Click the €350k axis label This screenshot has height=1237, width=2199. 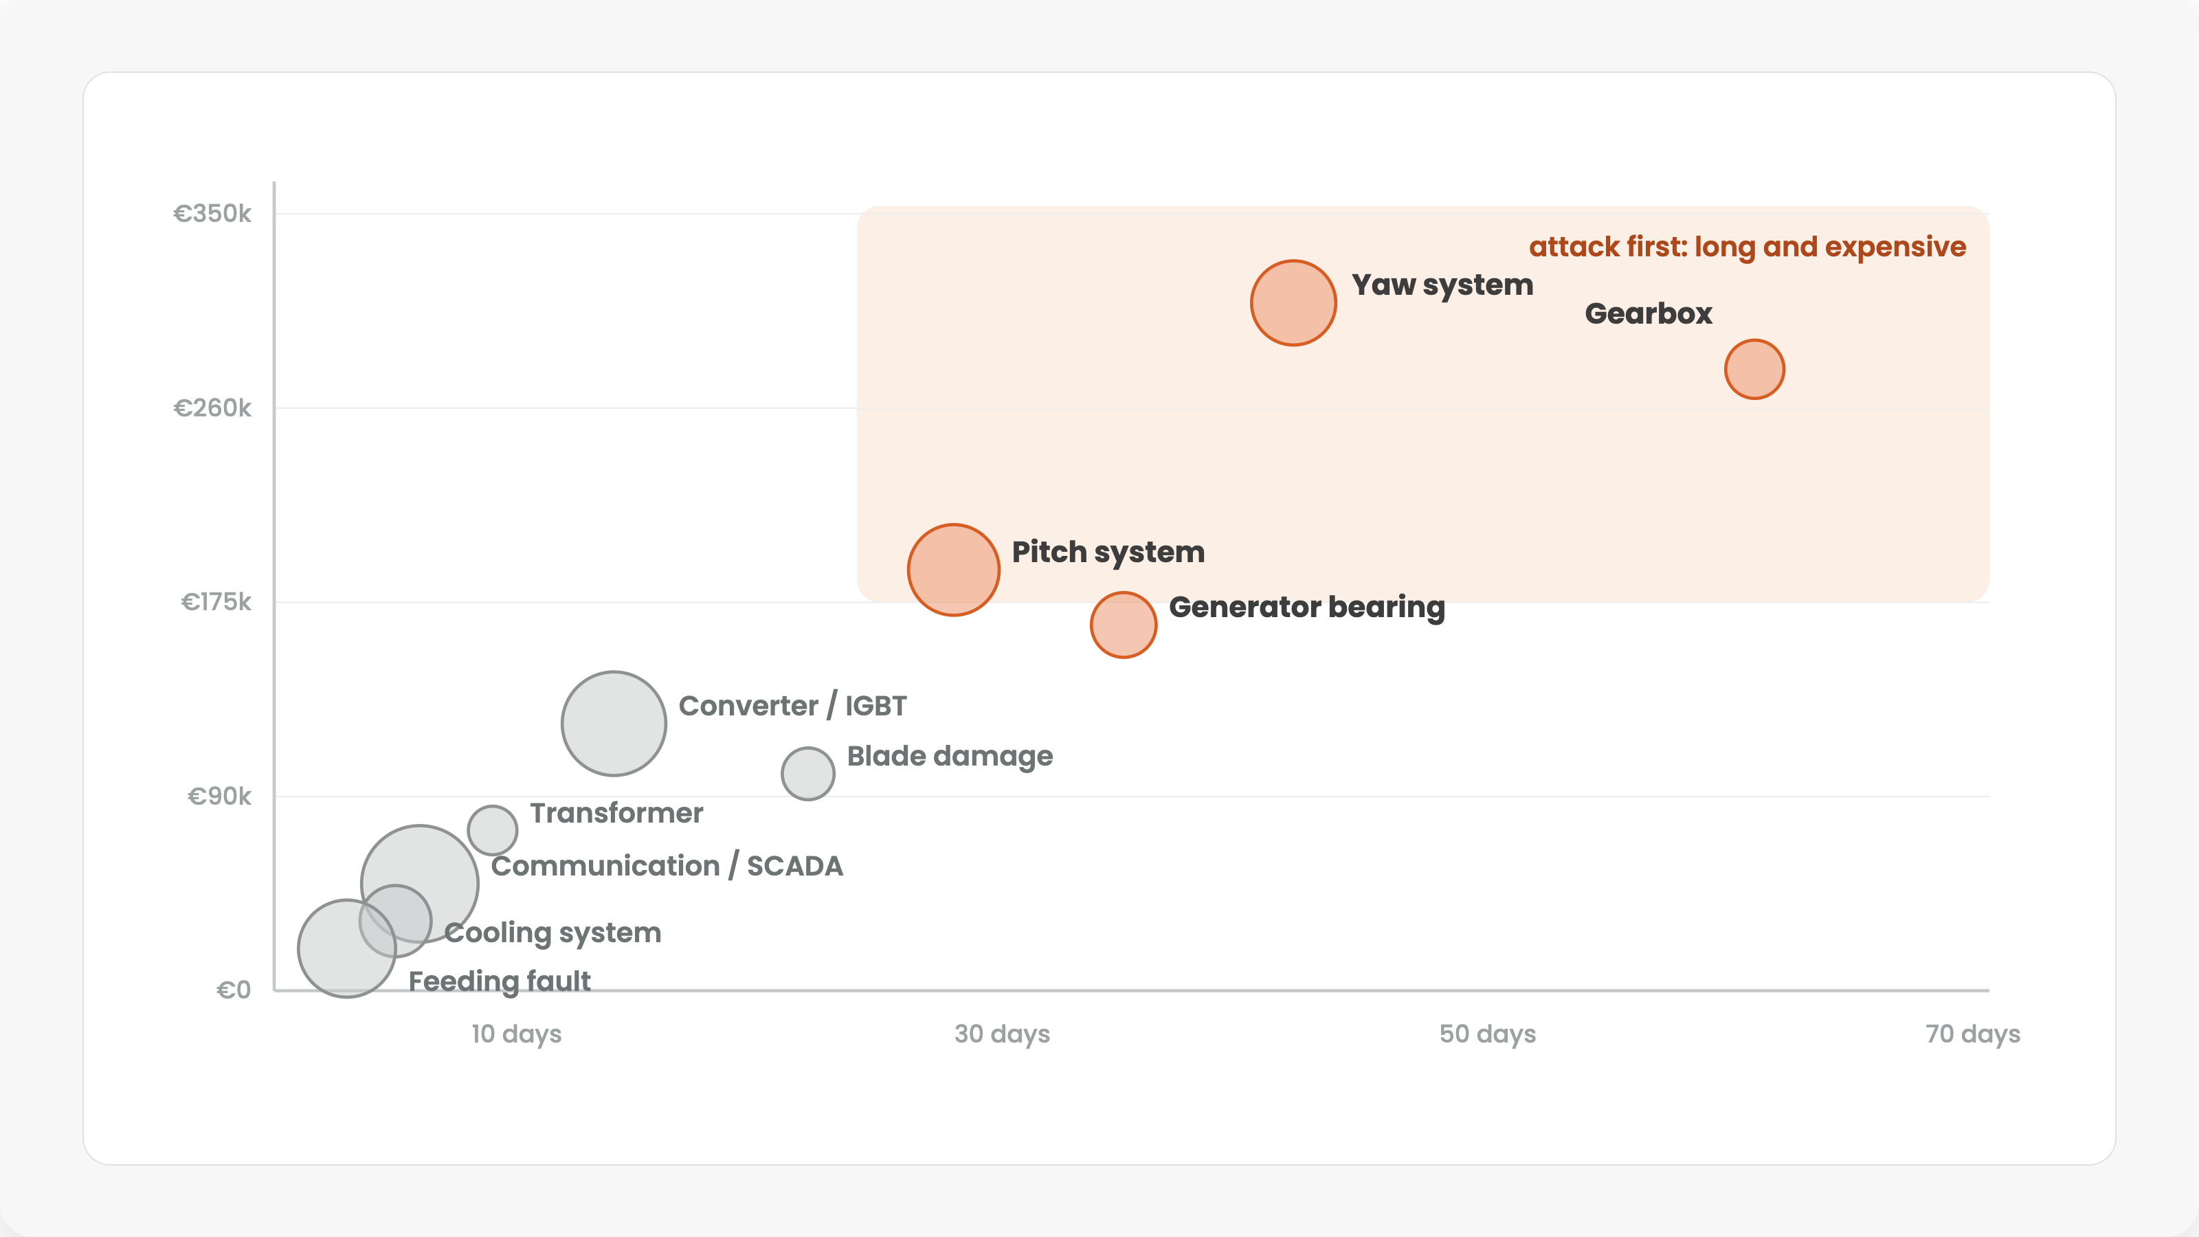212,214
